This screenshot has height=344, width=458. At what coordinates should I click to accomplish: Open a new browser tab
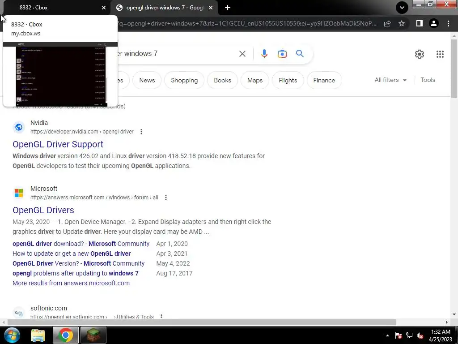[228, 8]
